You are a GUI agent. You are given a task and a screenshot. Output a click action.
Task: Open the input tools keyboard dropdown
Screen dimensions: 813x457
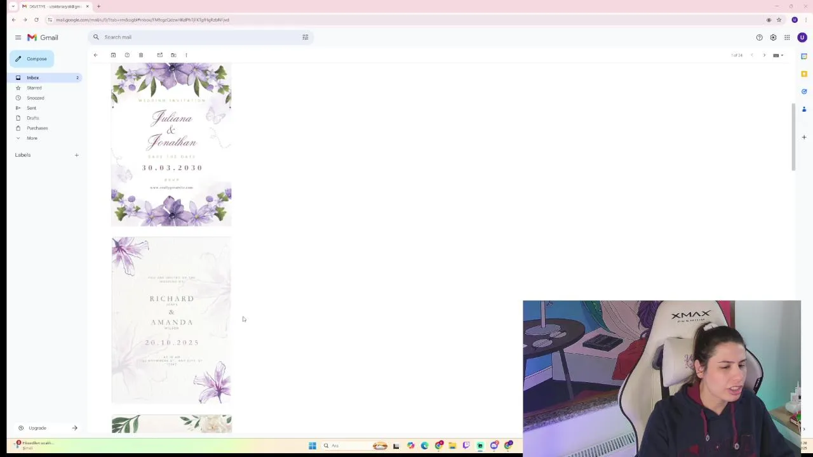click(778, 55)
